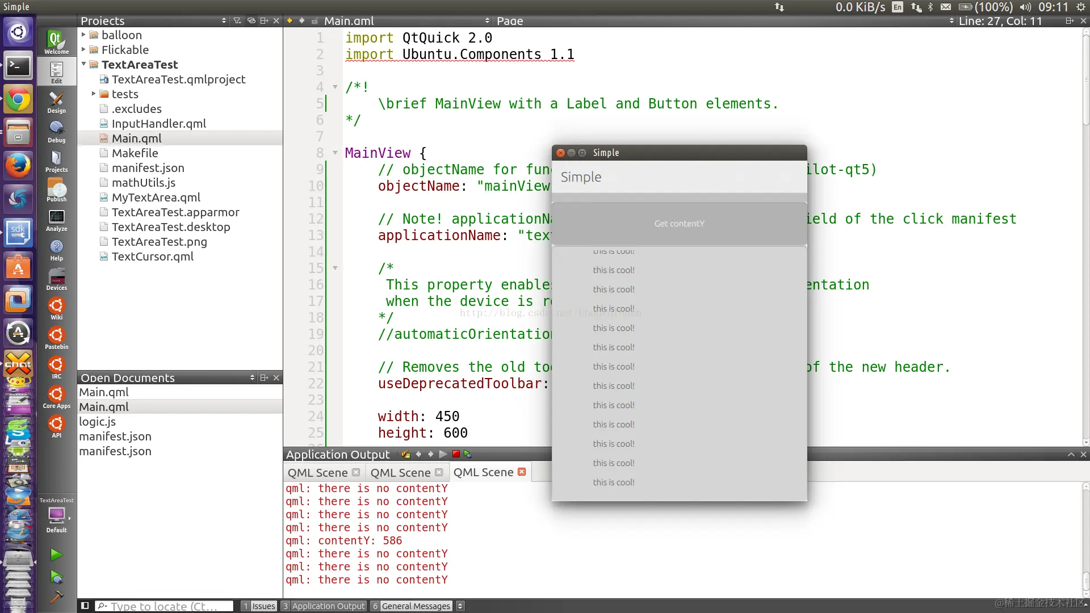Open the Design mode
This screenshot has height=613, width=1090.
pyautogui.click(x=56, y=102)
